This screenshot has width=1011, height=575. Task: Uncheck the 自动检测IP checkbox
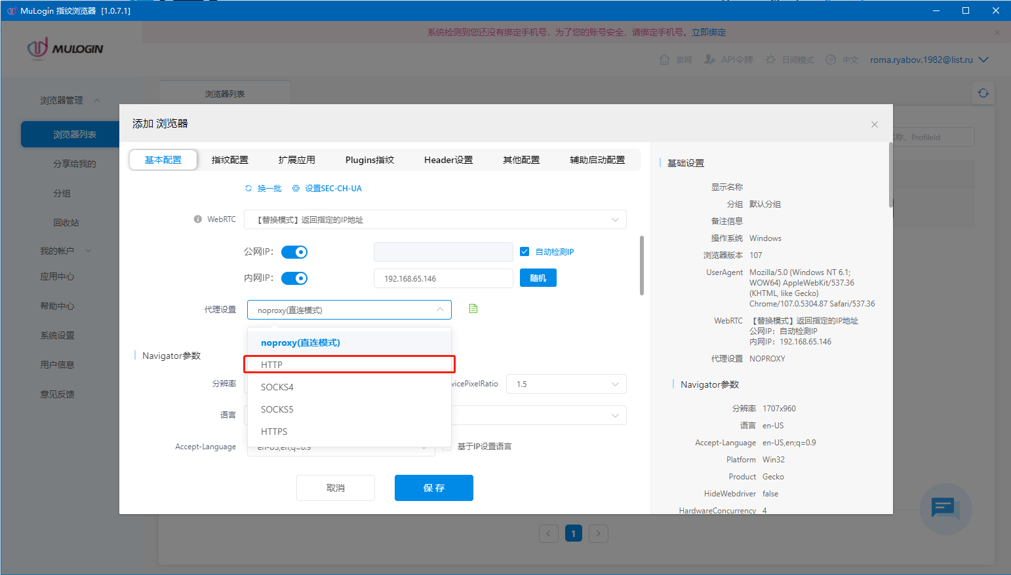pyautogui.click(x=525, y=251)
